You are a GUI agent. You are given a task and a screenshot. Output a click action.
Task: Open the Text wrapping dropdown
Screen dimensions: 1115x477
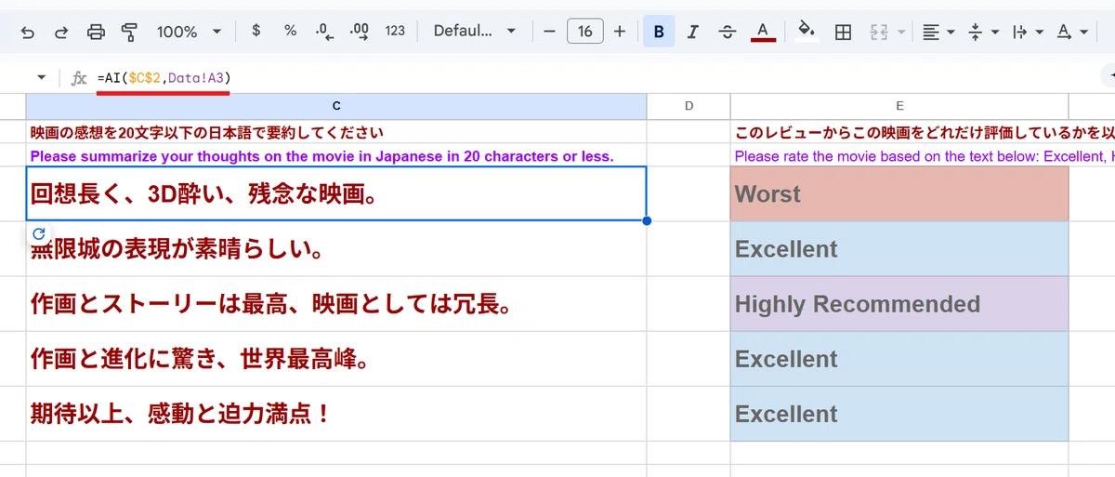click(1028, 33)
